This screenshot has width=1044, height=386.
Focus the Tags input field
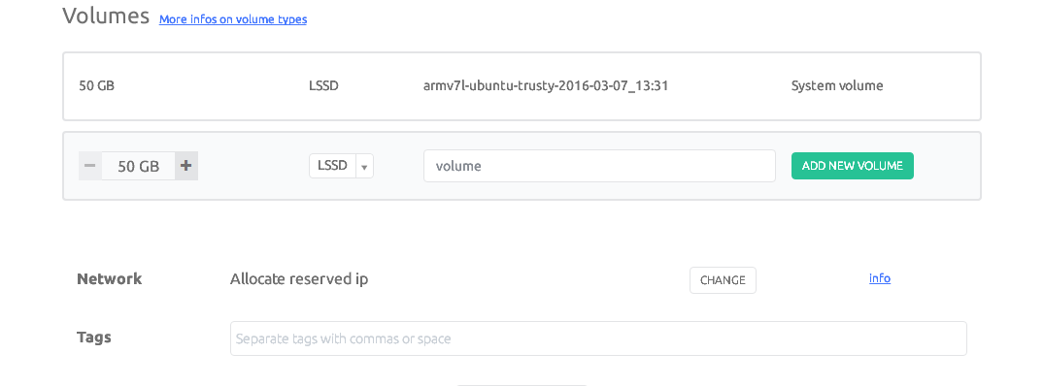pyautogui.click(x=598, y=338)
